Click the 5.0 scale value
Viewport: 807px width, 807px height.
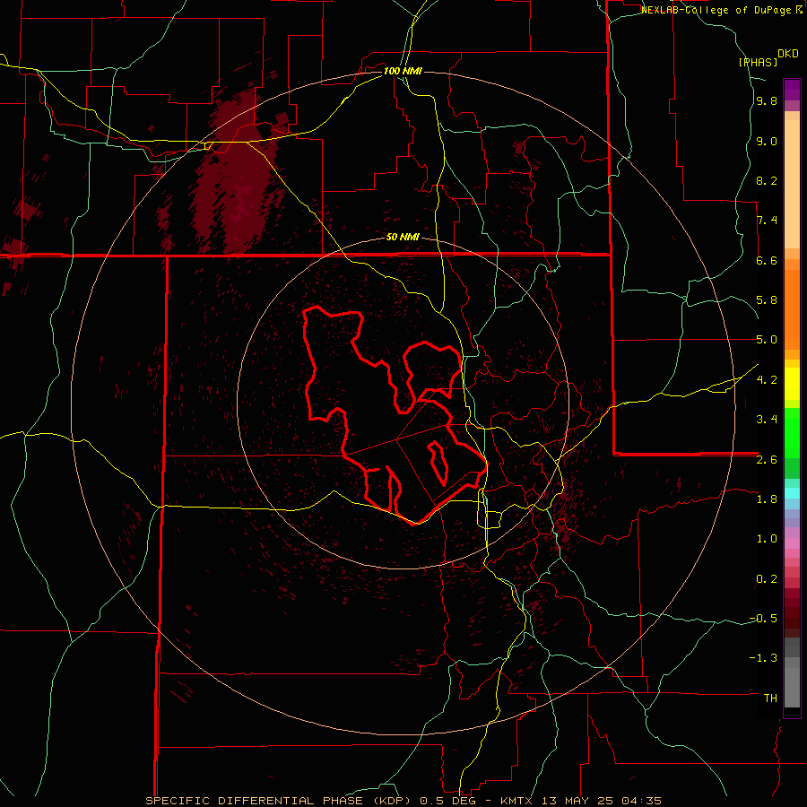pos(767,340)
